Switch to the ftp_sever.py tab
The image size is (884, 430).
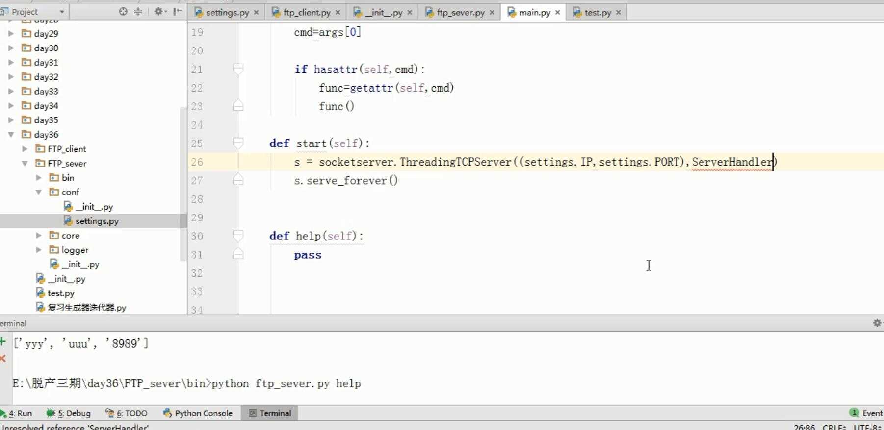coord(460,12)
